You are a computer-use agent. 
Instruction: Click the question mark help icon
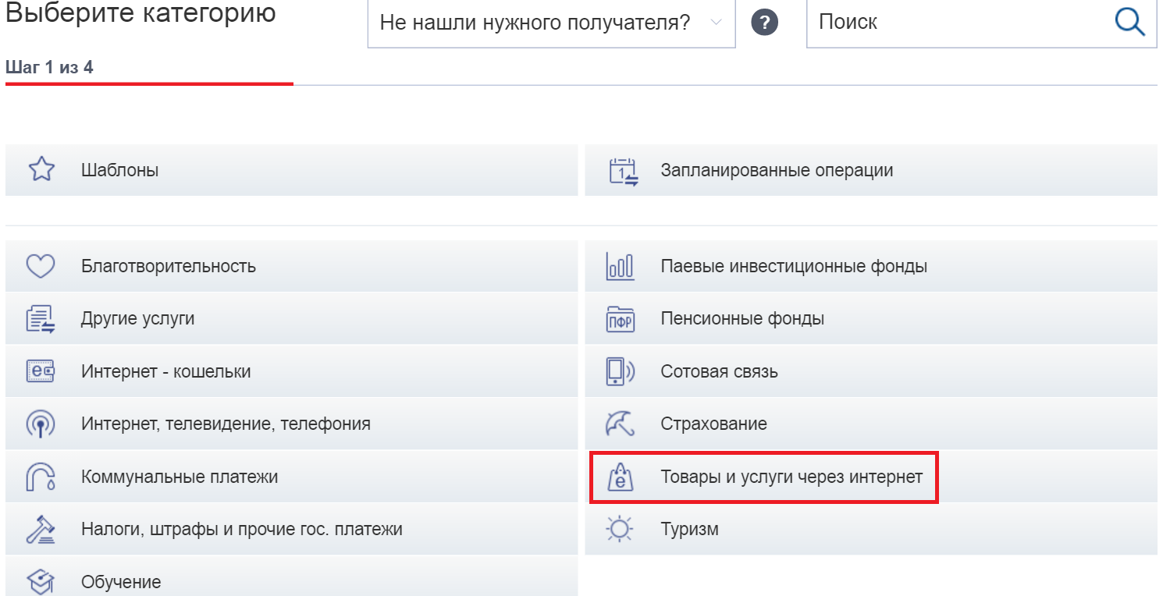point(765,23)
